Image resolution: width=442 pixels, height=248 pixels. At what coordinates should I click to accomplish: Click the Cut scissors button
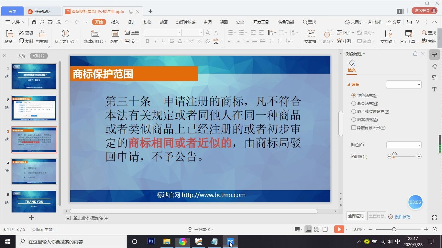[26, 33]
